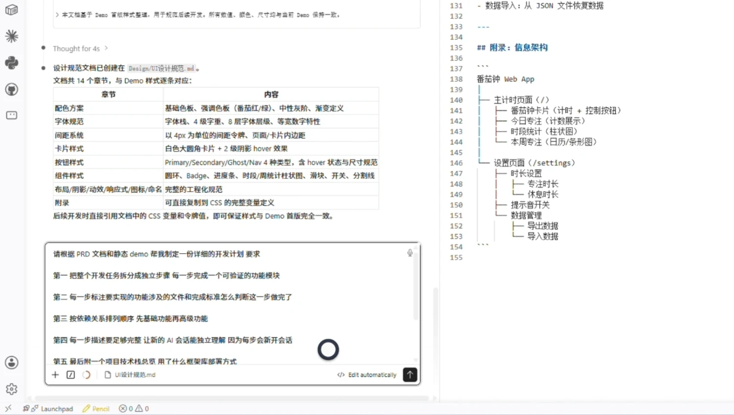Click editor line '番茄钟 Web App'
734x415 pixels.
pyautogui.click(x=505, y=79)
